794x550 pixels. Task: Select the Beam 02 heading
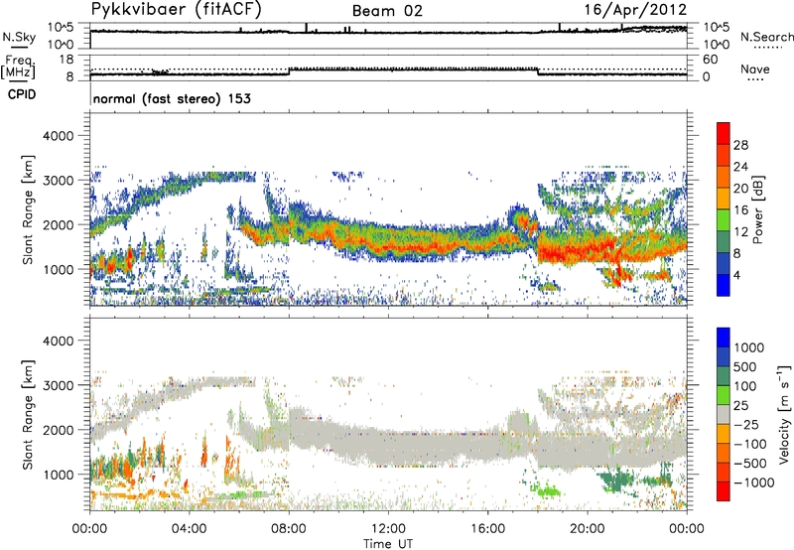point(387,11)
